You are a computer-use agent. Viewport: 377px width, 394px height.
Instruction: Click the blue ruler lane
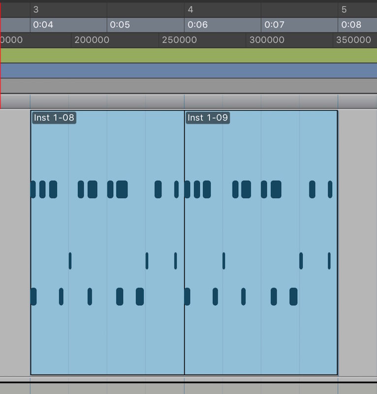click(x=189, y=70)
